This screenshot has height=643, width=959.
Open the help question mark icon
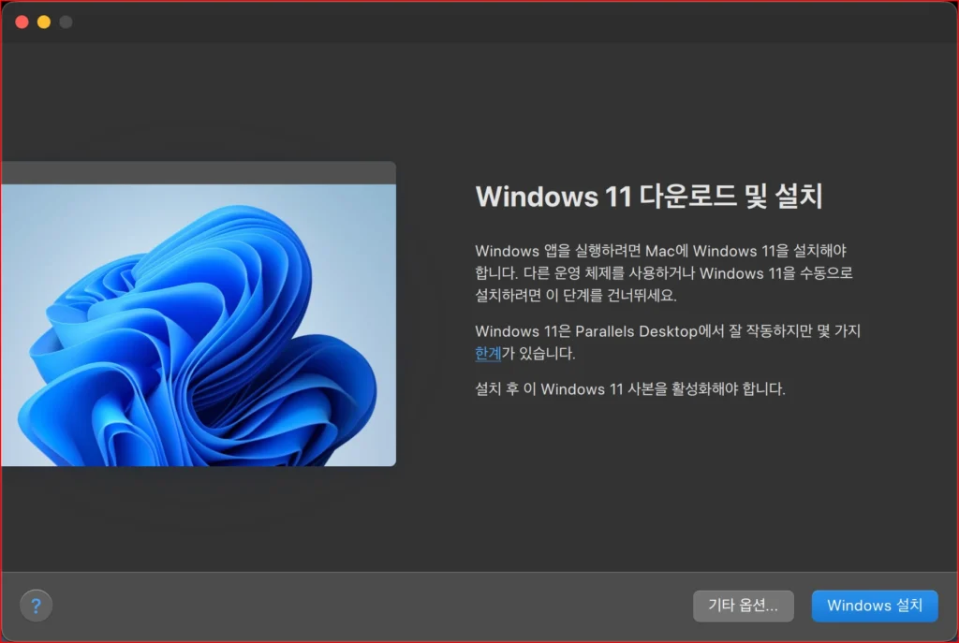pos(37,606)
